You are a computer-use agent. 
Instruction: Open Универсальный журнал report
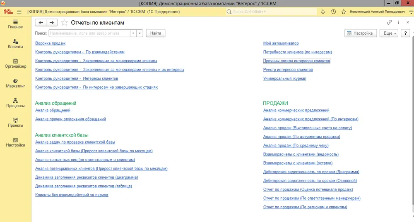(x=285, y=78)
